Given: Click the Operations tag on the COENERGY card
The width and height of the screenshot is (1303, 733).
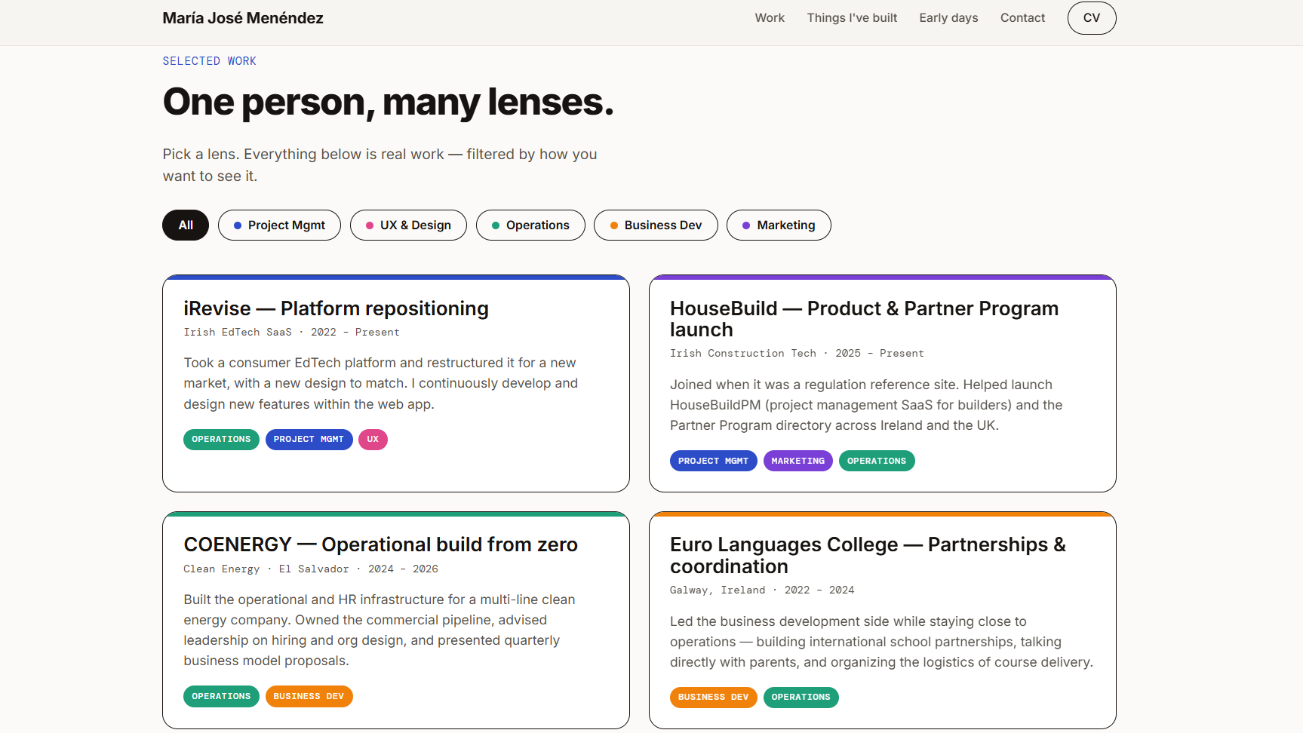Looking at the screenshot, I should (221, 697).
